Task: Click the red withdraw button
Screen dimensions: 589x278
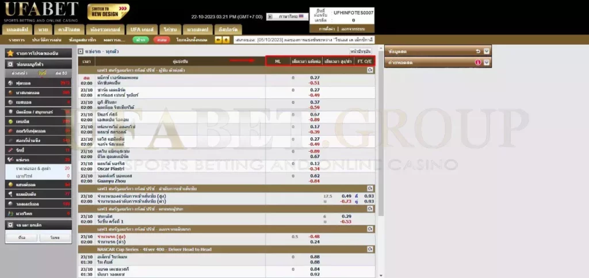Action: click(x=162, y=40)
